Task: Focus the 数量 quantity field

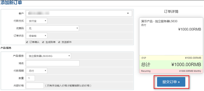Action: pos(30,78)
